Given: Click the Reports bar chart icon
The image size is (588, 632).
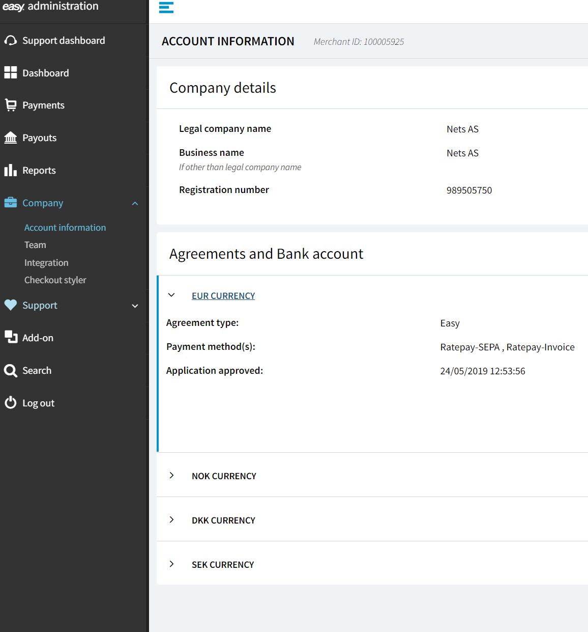Looking at the screenshot, I should coord(11,171).
